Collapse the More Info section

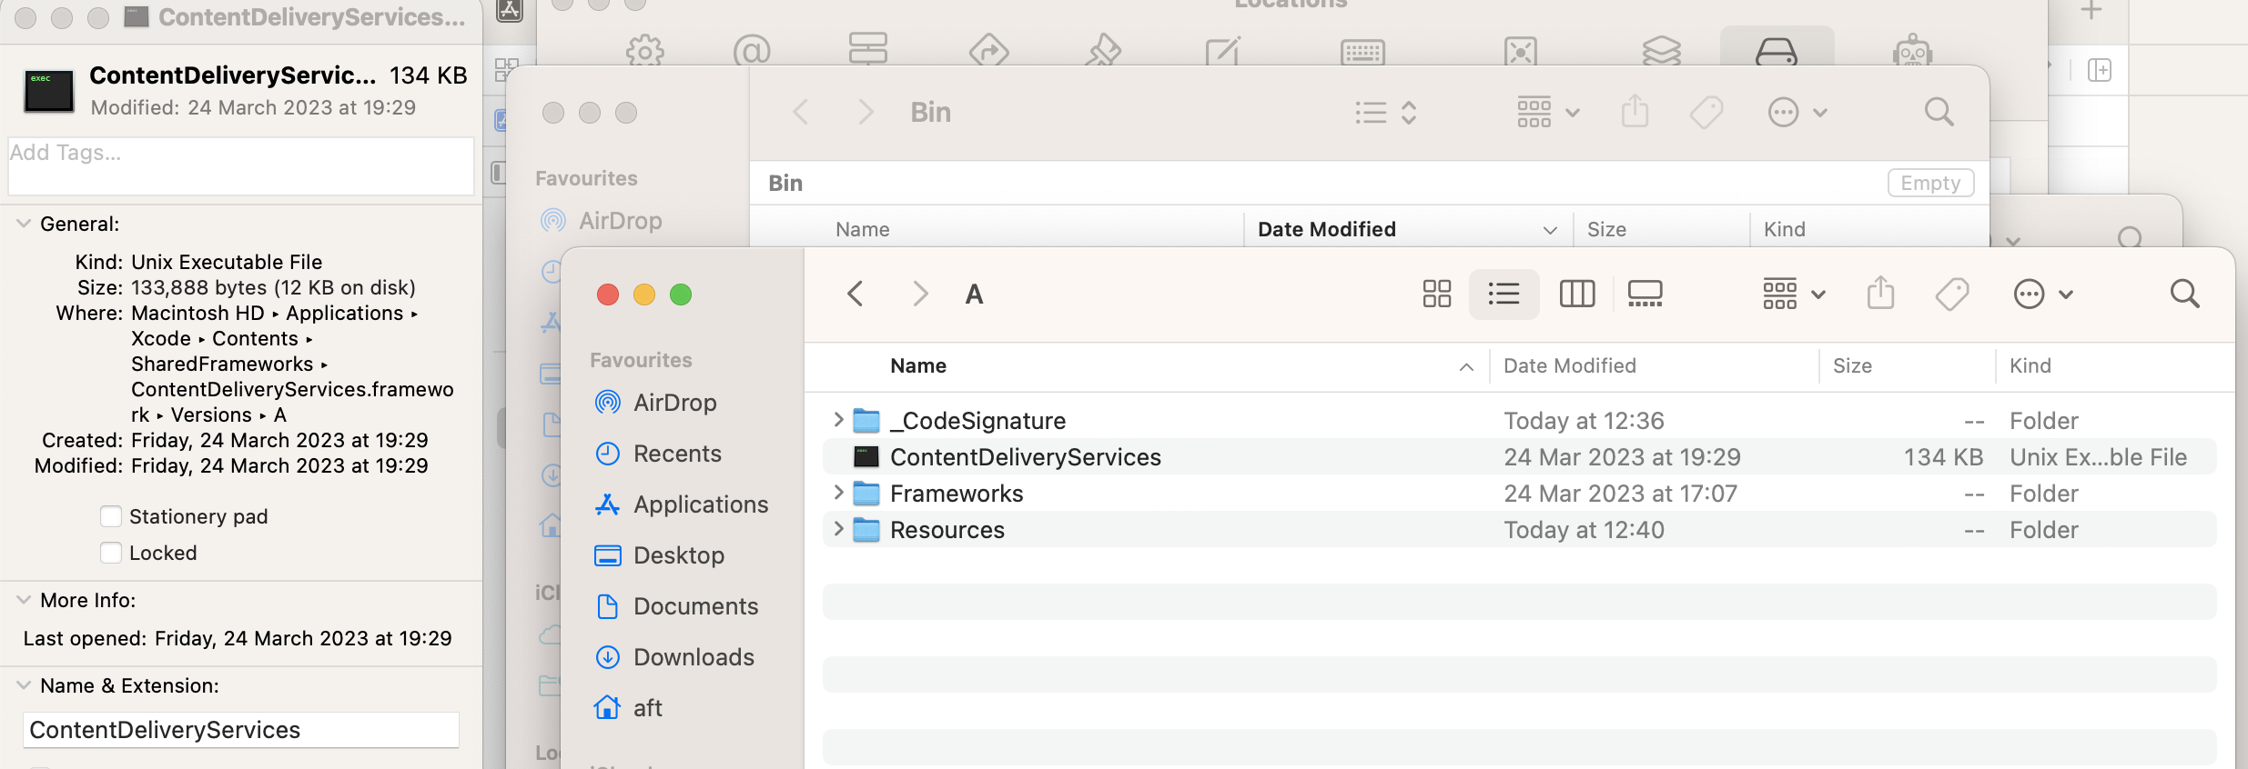[24, 600]
